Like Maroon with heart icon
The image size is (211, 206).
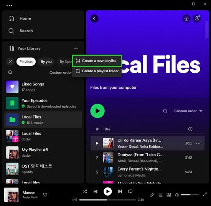45,195
